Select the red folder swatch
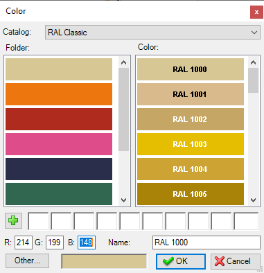Screen dimensions: 264x273 (59, 119)
